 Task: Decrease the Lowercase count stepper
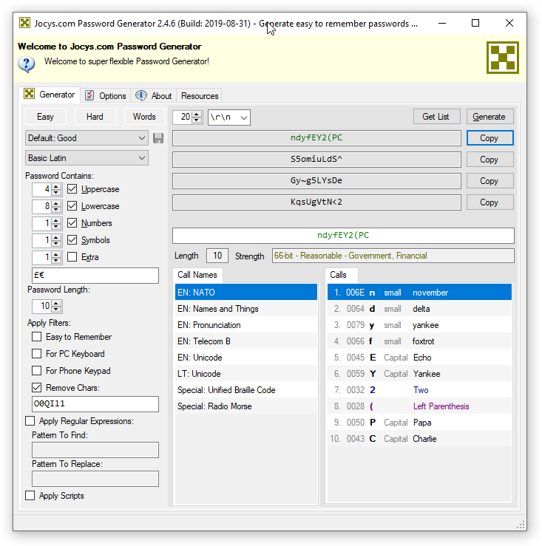[56, 209]
